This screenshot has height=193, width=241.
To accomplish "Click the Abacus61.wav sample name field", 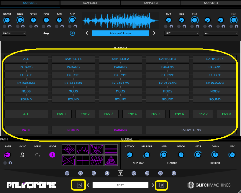I will pyautogui.click(x=120, y=33).
